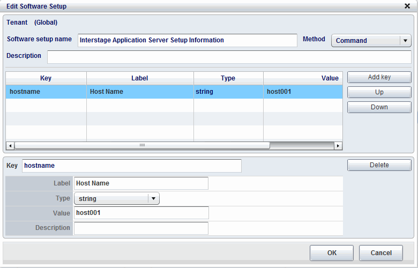
Task: Select the Host Name label cell in table
Action: (x=140, y=92)
